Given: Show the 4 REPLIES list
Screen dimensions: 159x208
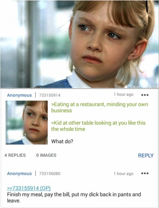Looking at the screenshot, I should [x=15, y=155].
